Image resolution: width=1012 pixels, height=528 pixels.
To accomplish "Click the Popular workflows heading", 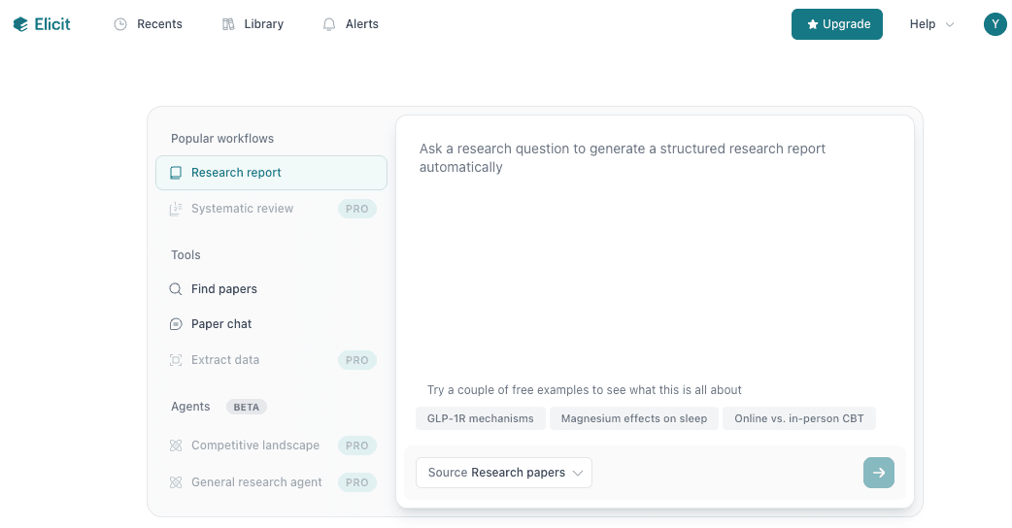I will pos(222,139).
